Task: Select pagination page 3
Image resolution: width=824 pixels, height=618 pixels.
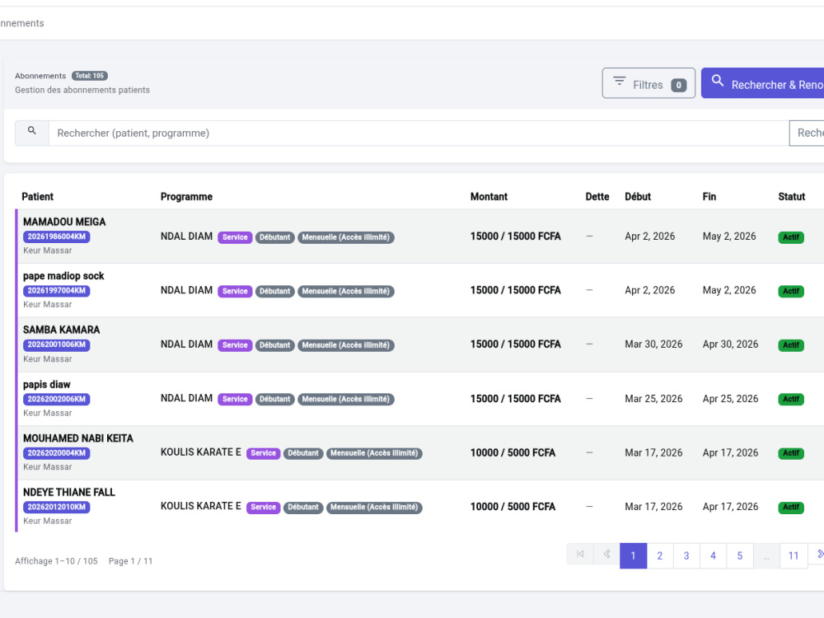Action: (686, 555)
